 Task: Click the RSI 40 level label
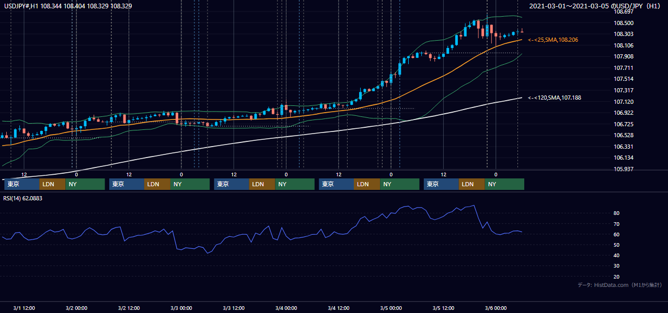tap(617, 255)
